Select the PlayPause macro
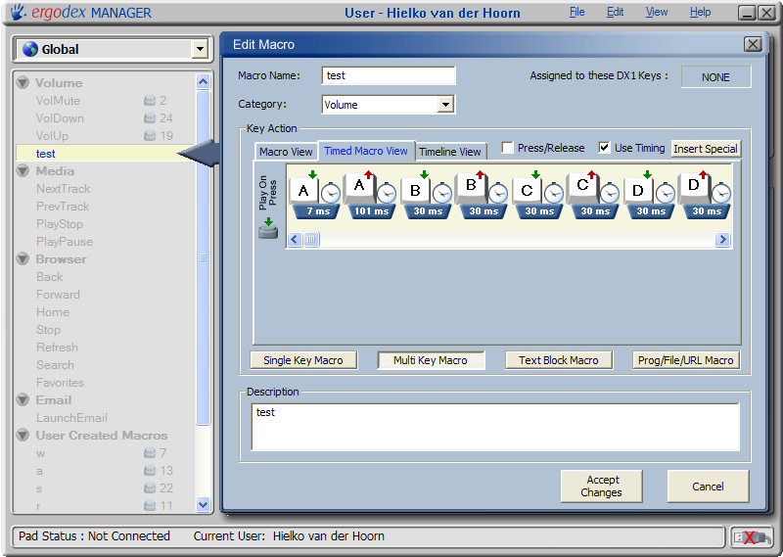 pos(65,242)
